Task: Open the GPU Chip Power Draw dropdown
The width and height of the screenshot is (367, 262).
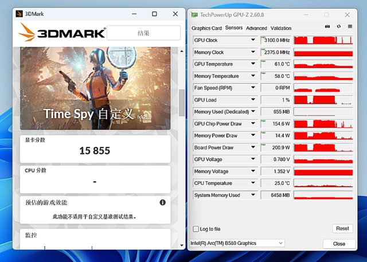Action: (253, 123)
